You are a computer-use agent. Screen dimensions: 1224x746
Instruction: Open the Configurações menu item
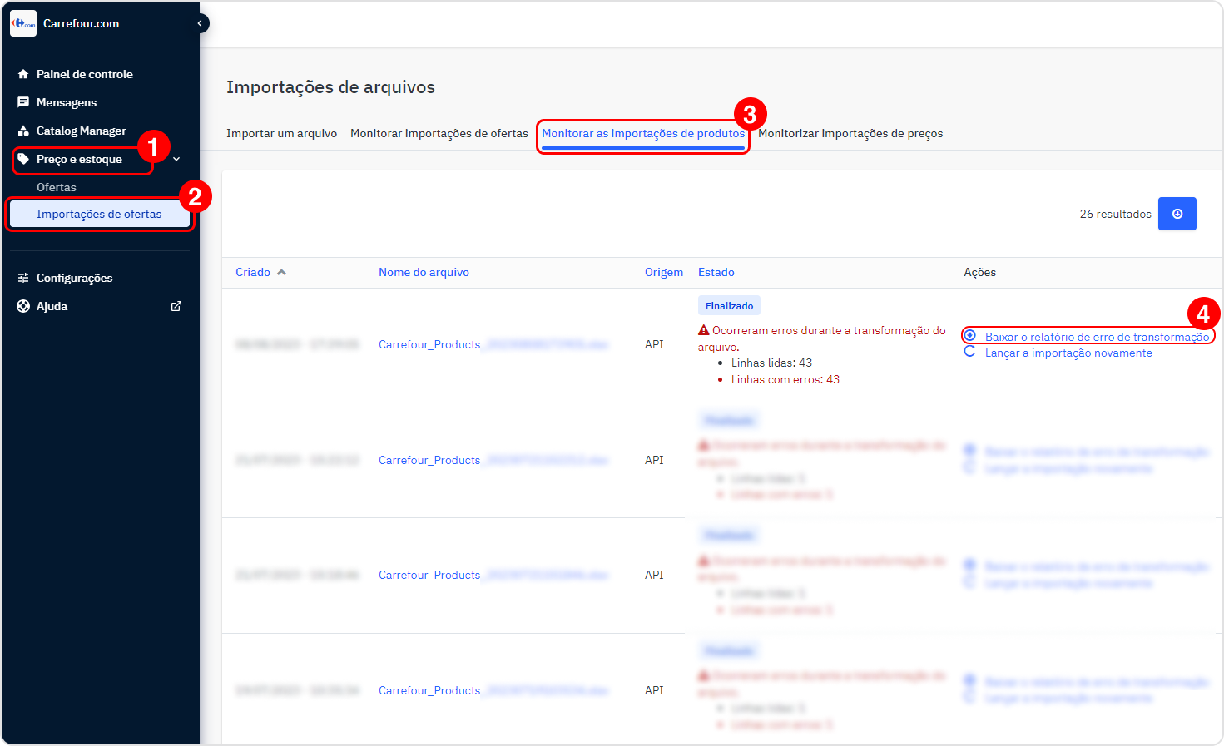pyautogui.click(x=74, y=278)
